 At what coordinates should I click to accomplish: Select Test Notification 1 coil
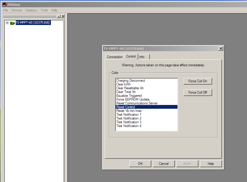147,115
